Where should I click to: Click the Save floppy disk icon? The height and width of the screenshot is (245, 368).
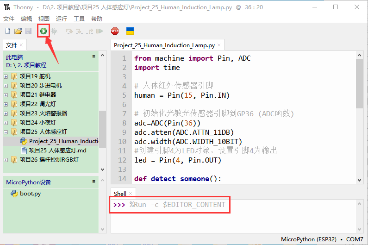28,31
